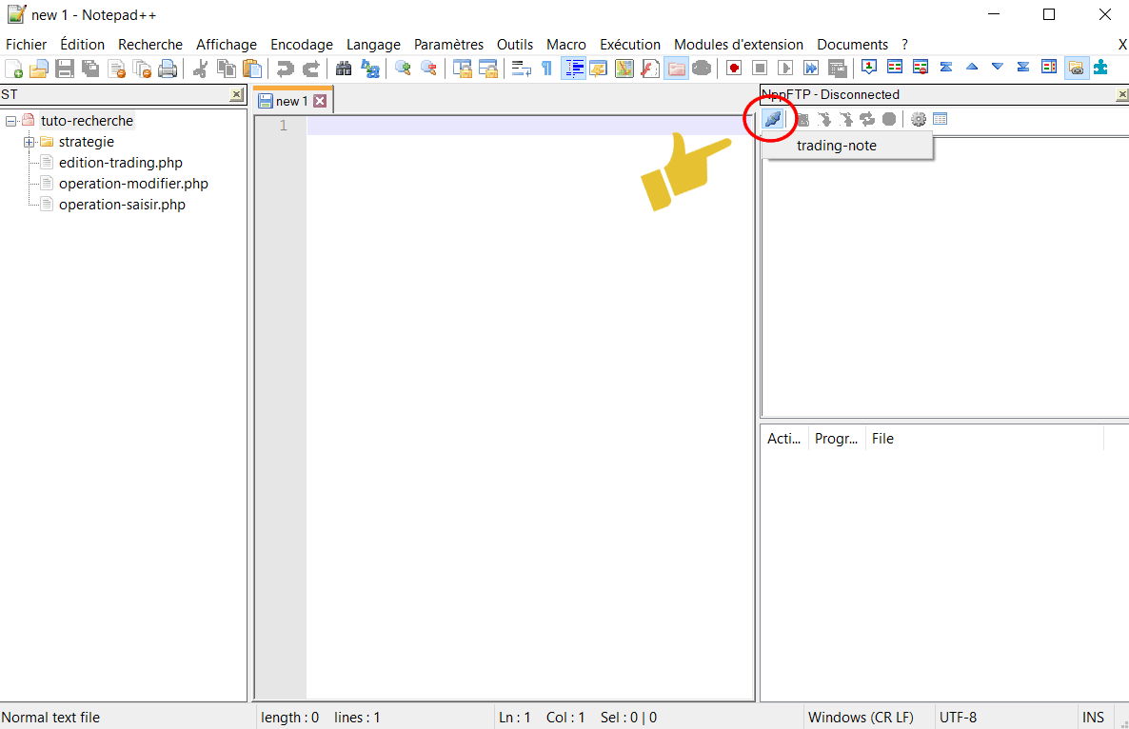Close the left project panel
This screenshot has height=729, width=1129.
pos(236,94)
